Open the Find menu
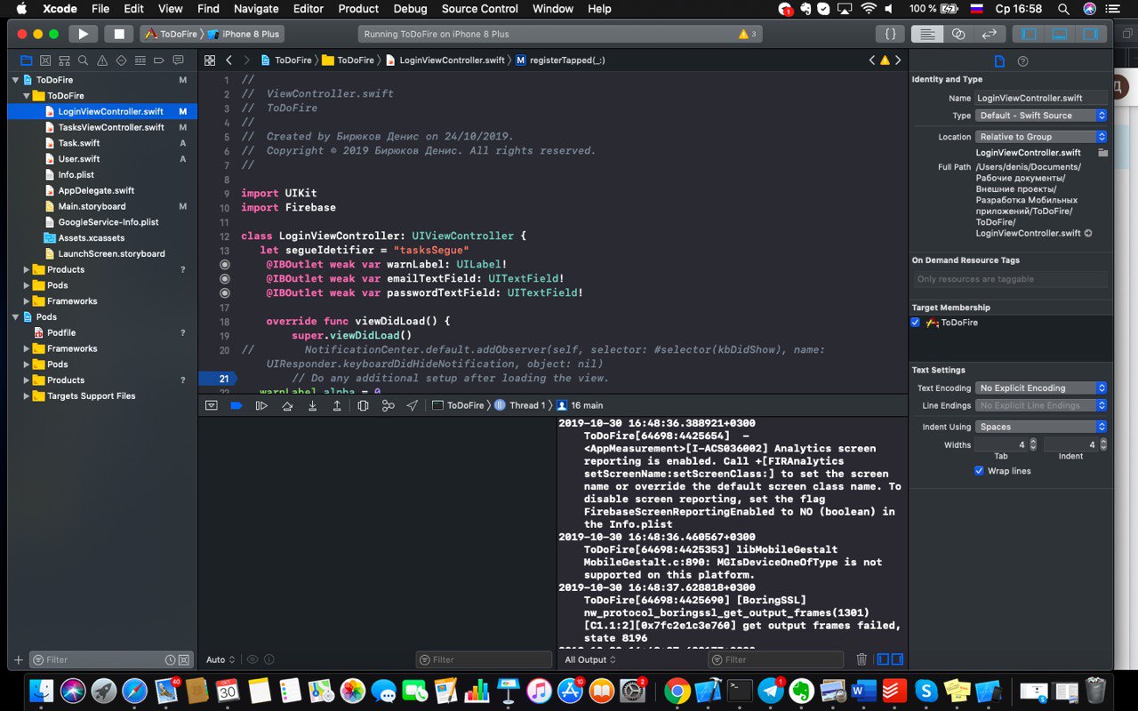The image size is (1138, 711). tap(208, 9)
